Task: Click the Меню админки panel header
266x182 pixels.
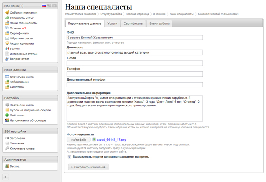Action: point(30,70)
